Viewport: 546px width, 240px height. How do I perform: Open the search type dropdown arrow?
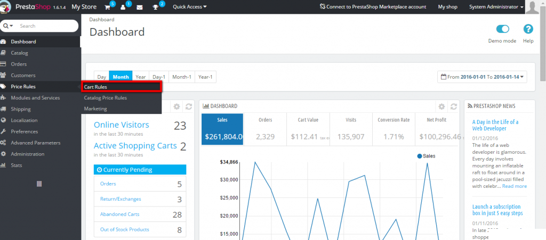[9, 26]
